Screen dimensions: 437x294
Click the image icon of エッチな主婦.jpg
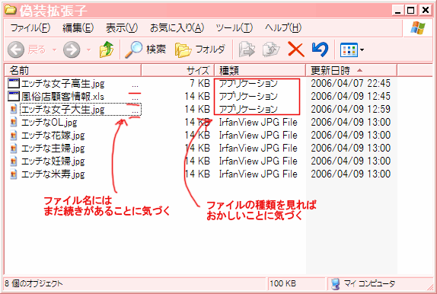point(14,148)
